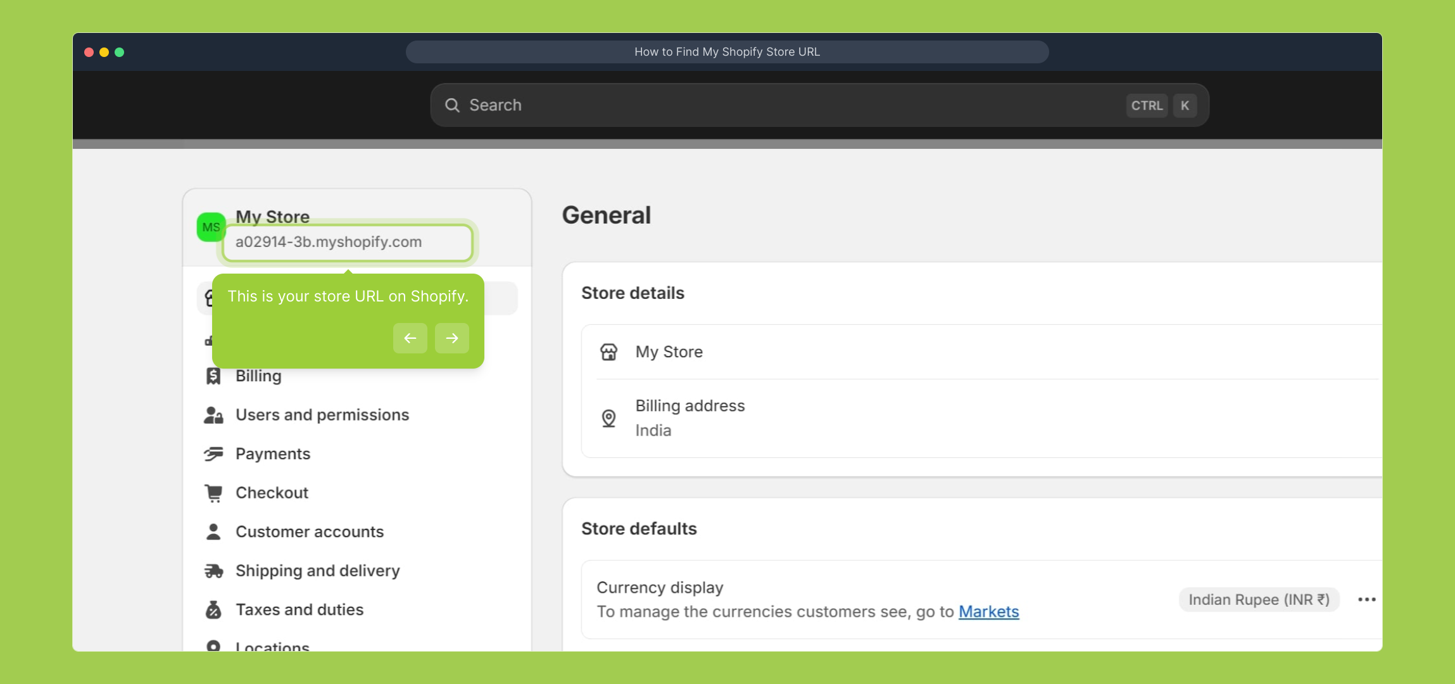Open the Checkout settings menu item
The width and height of the screenshot is (1455, 684).
point(272,493)
